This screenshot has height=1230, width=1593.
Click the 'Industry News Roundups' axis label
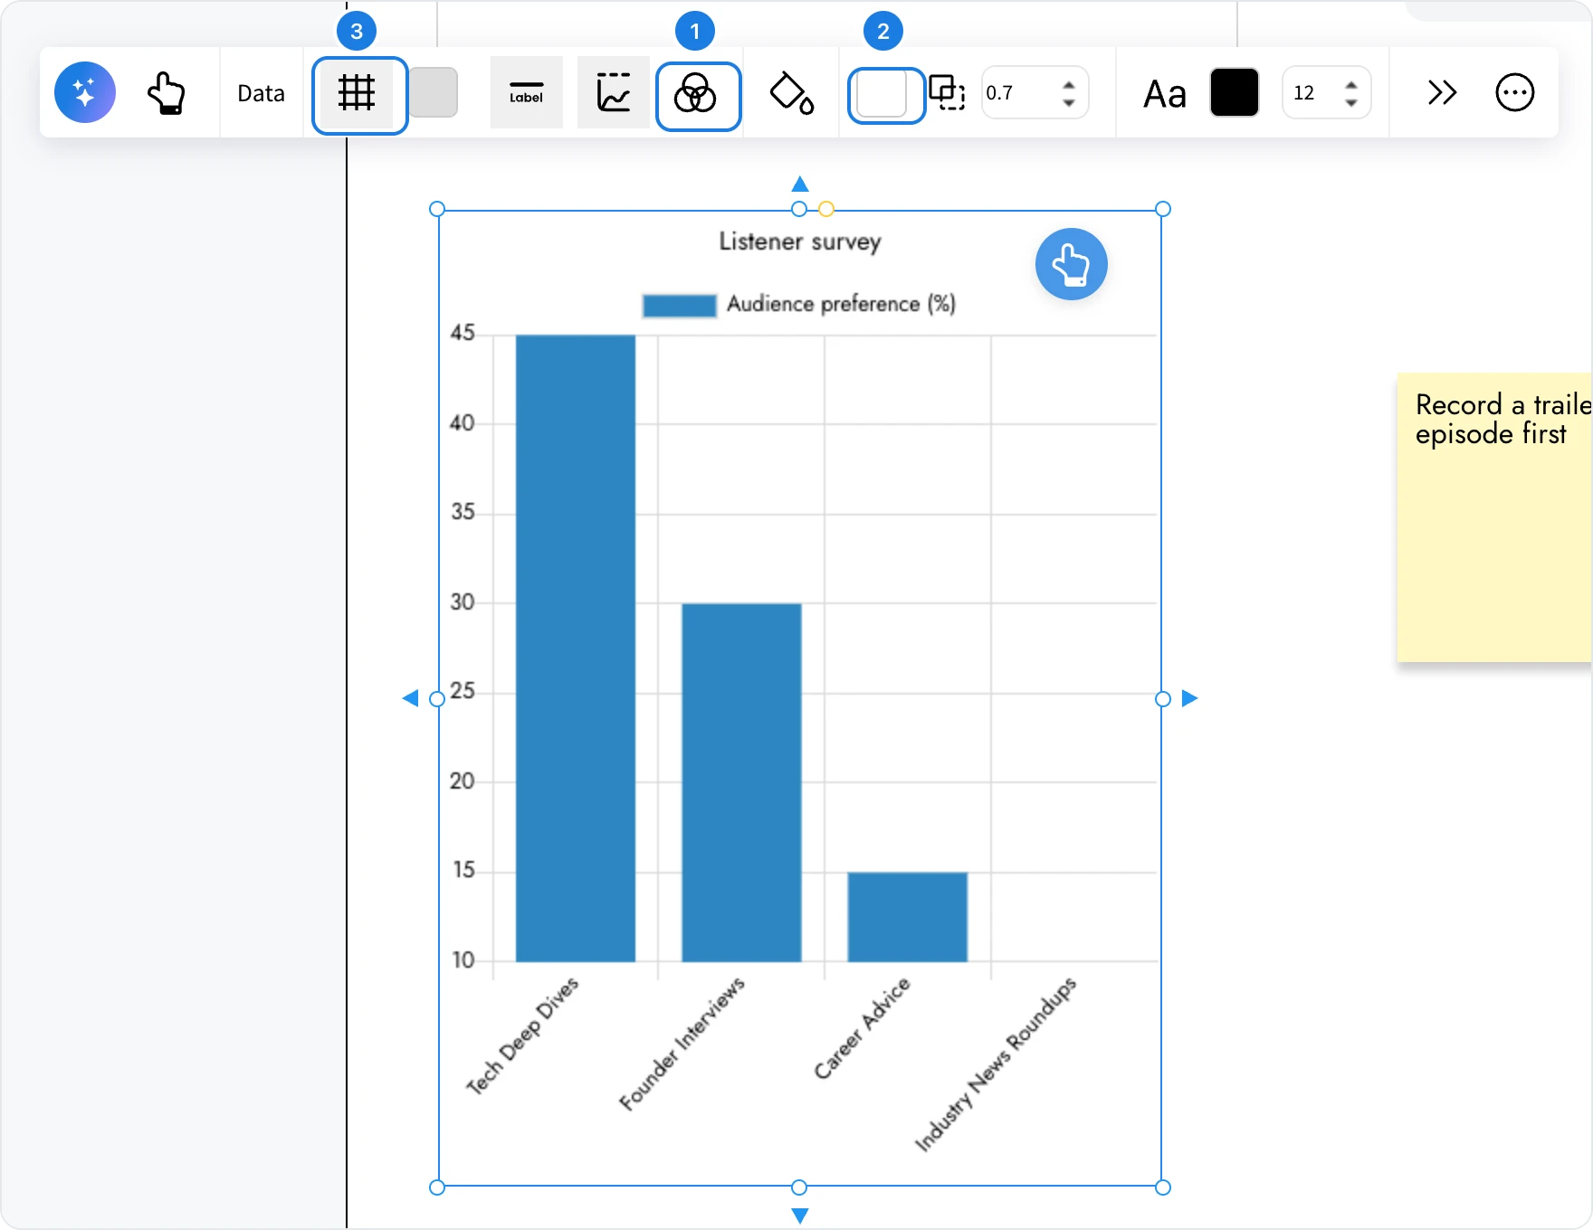pos(997,1064)
